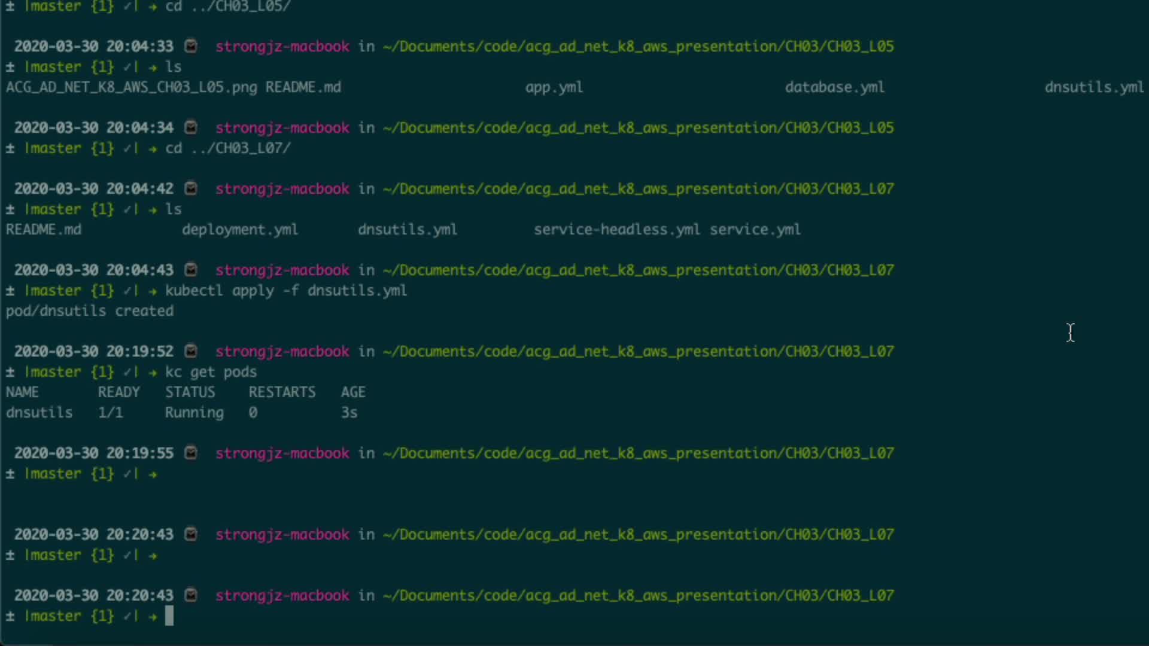Click the app.yml file name
1149x646 pixels.
click(x=554, y=87)
